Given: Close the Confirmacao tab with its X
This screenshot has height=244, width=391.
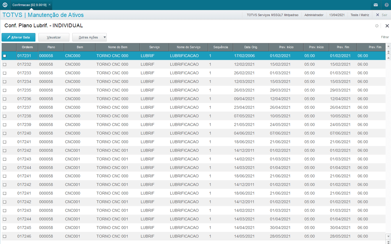Looking at the screenshot, I should tap(49, 5).
